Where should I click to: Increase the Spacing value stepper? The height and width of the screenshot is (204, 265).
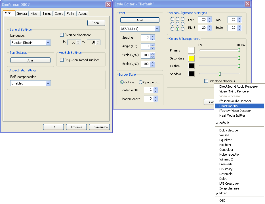153,36
